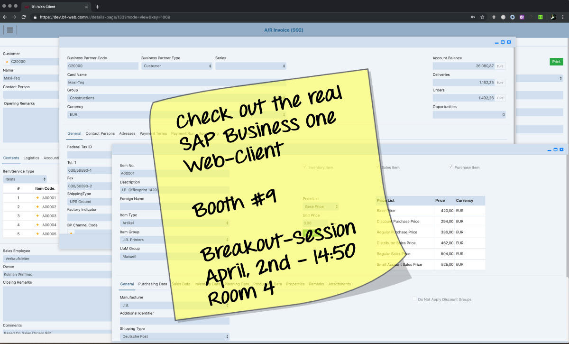Image resolution: width=569 pixels, height=344 pixels.
Task: Switch to the Logistics tab
Action: (x=31, y=158)
